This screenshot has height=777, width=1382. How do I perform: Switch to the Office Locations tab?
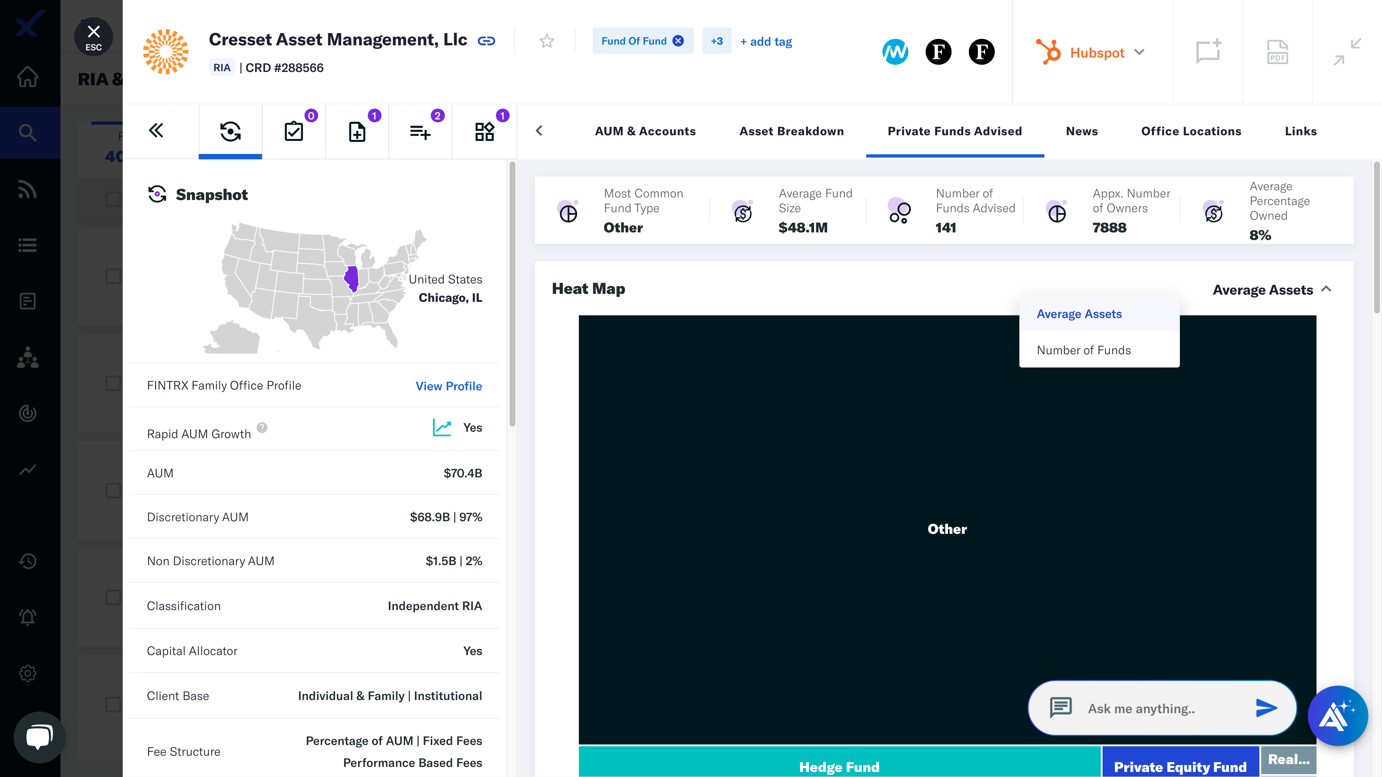(1191, 131)
